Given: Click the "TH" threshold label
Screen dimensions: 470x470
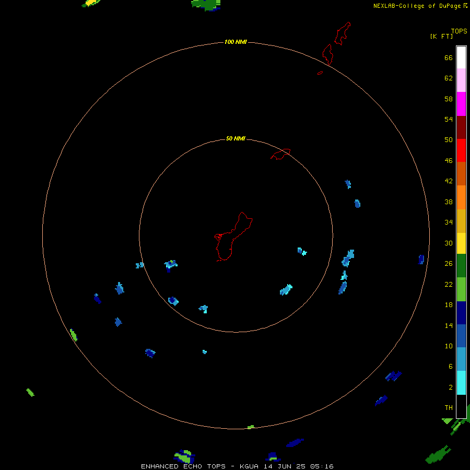Looking at the screenshot, I should point(449,408).
